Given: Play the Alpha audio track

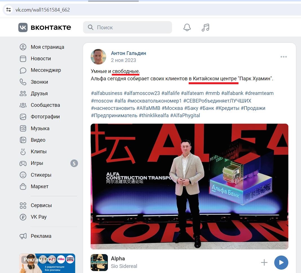Looking at the screenshot, I should point(281,262).
